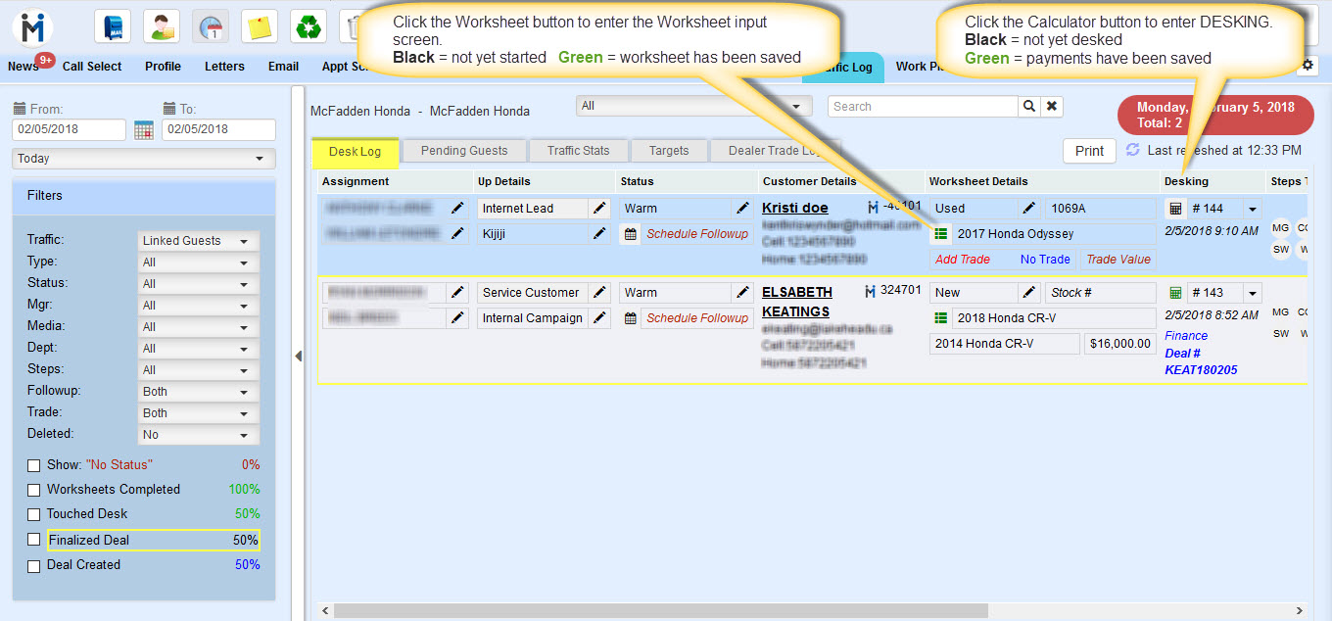Open the Today date range dropdown
1332x621 pixels.
(144, 159)
